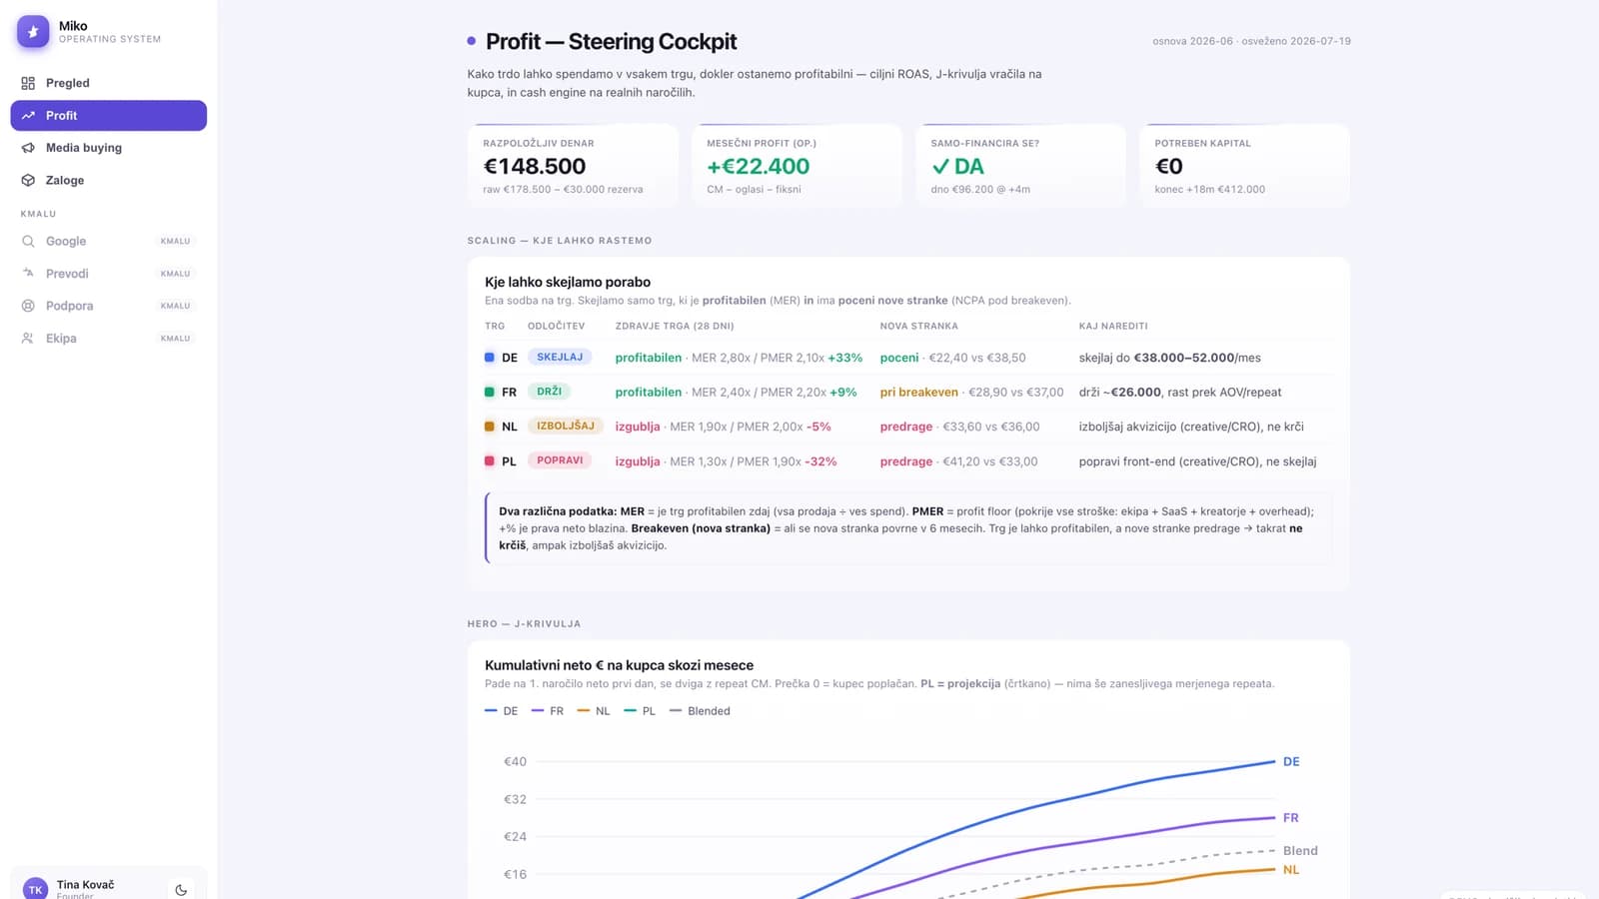Screen dimensions: 1599x899
Task: Click 'Kumulativni neto € na kupca skozi mesece' heading
Action: coord(620,665)
